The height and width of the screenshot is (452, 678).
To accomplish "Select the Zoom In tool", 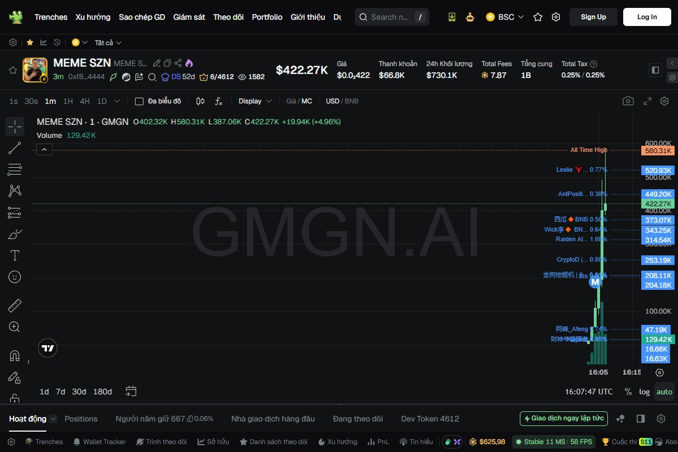I will [x=15, y=327].
